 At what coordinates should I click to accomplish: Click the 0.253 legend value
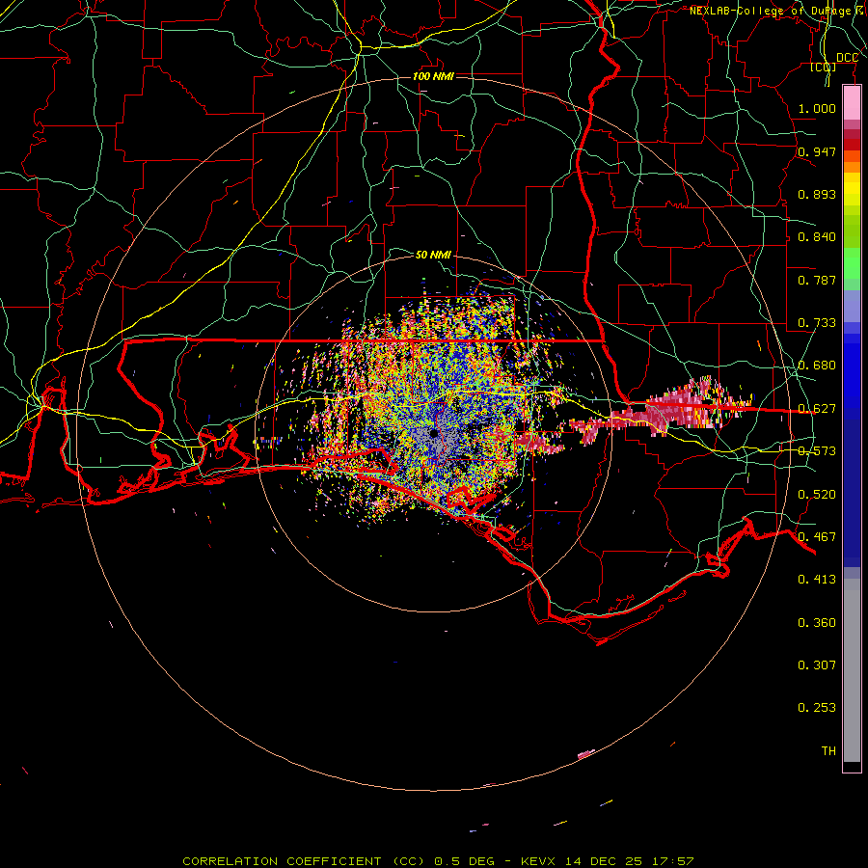click(817, 708)
